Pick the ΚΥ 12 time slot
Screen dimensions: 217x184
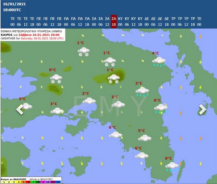click(x=133, y=21)
